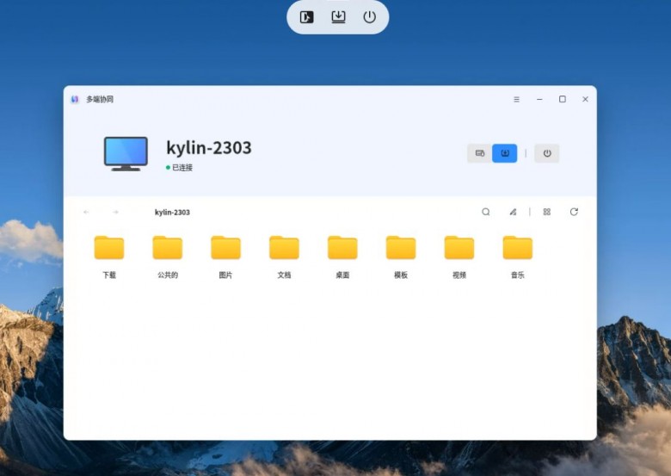Switch view with the grid layout icon

[x=547, y=212]
